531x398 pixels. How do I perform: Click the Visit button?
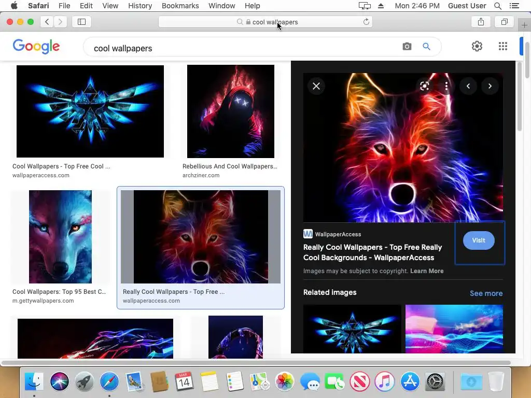479,240
